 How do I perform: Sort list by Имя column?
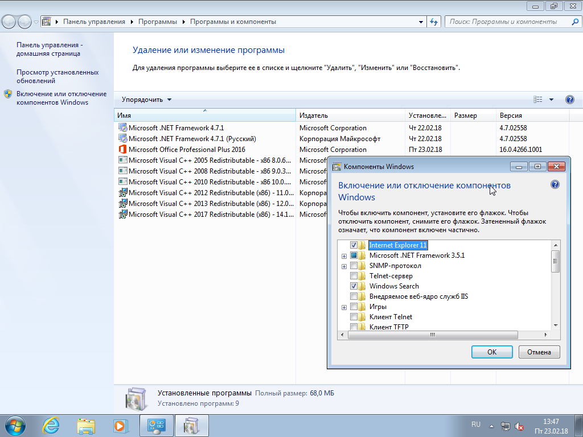pyautogui.click(x=205, y=115)
